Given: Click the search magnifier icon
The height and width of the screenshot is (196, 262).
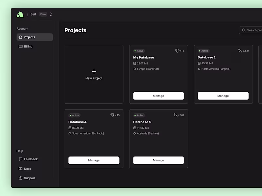Looking at the screenshot, I should pyautogui.click(x=244, y=30).
